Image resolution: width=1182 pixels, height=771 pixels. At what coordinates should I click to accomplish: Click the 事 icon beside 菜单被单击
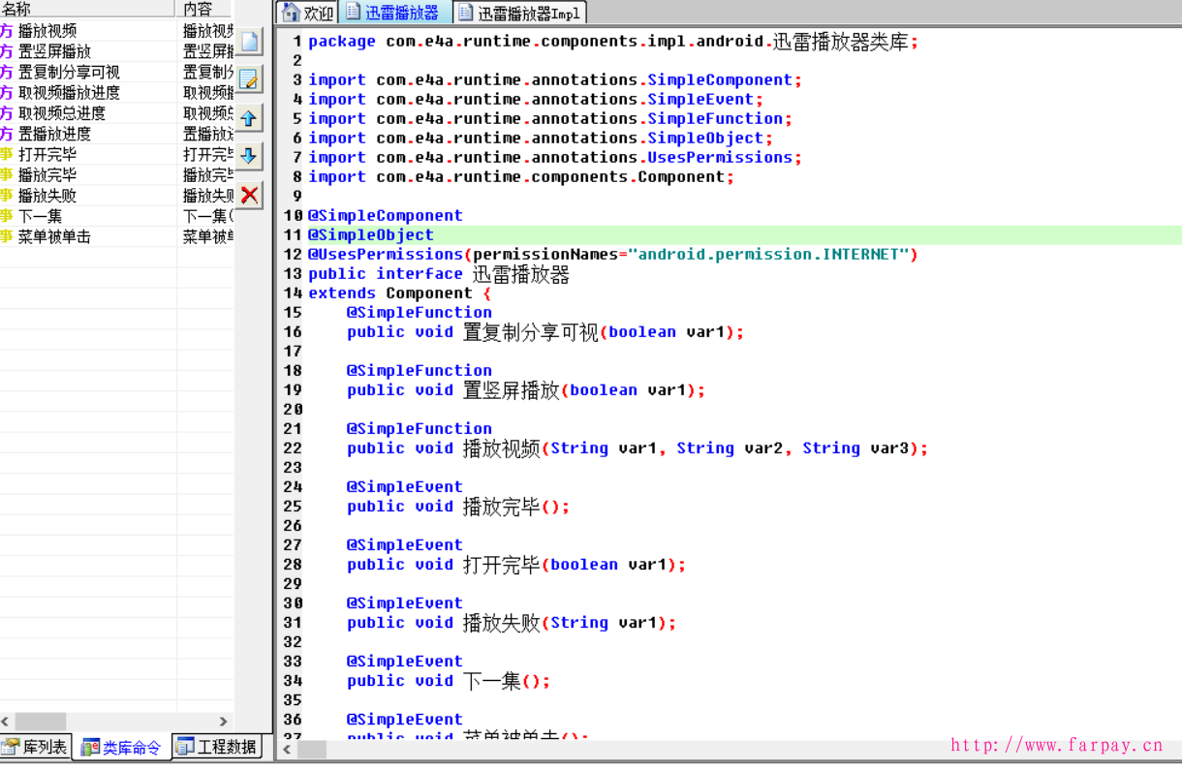click(x=7, y=236)
